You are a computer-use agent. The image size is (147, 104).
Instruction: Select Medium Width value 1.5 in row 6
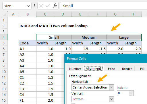click(80, 49)
